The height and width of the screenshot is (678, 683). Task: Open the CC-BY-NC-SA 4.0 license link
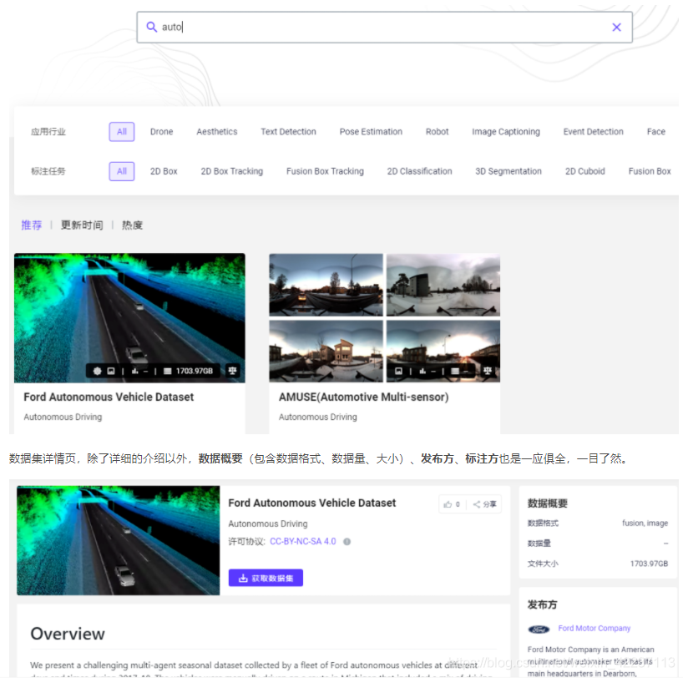pyautogui.click(x=303, y=541)
